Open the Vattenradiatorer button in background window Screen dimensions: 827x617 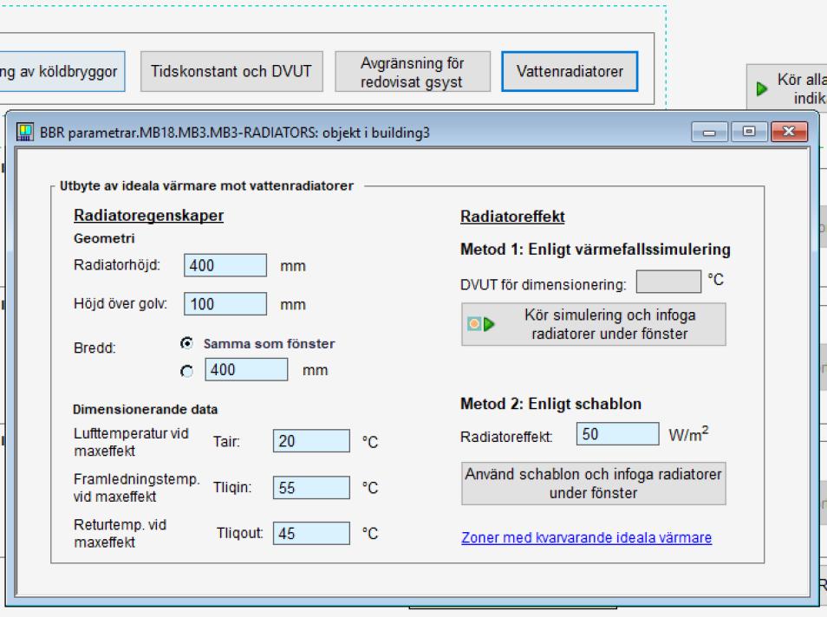(570, 71)
